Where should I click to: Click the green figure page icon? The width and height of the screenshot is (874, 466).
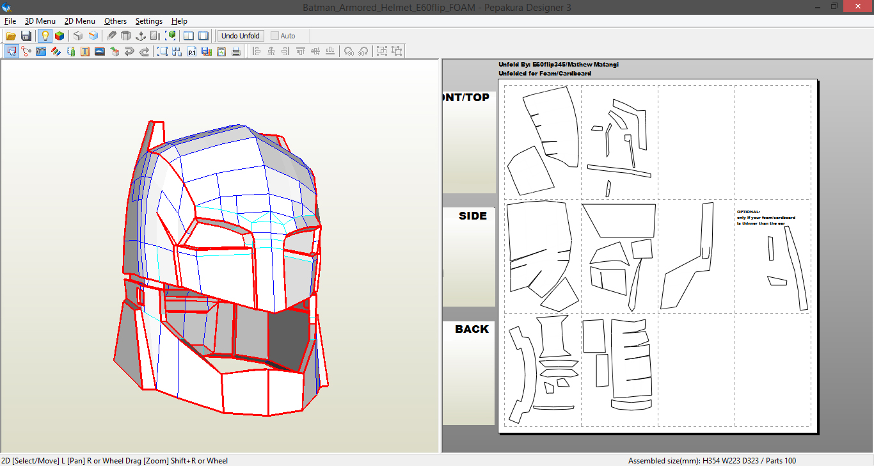pyautogui.click(x=70, y=51)
